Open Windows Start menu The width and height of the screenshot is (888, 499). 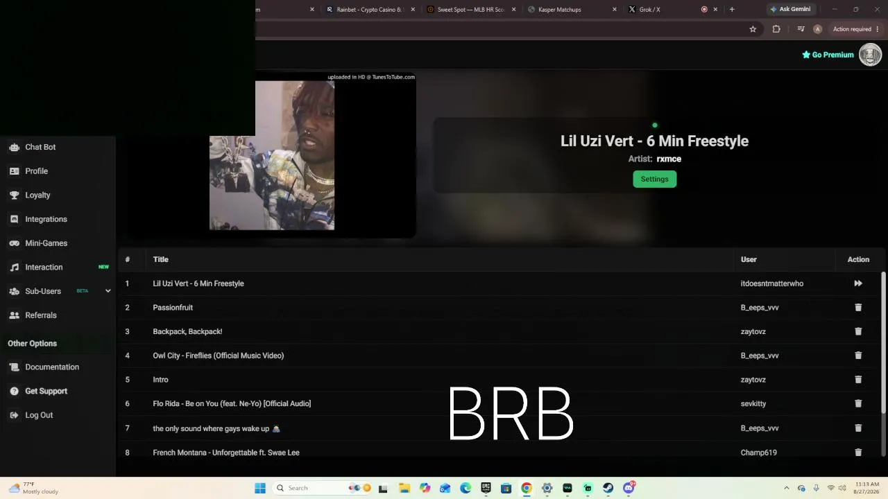tap(260, 488)
